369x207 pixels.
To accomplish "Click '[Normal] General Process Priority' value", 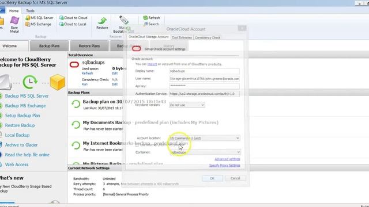I will click(x=126, y=194).
